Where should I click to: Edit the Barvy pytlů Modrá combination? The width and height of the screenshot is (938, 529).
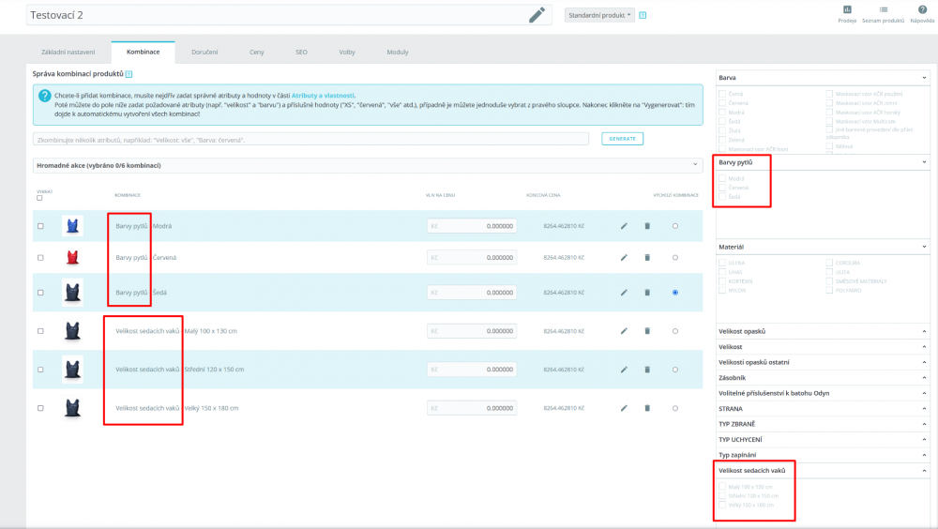624,226
